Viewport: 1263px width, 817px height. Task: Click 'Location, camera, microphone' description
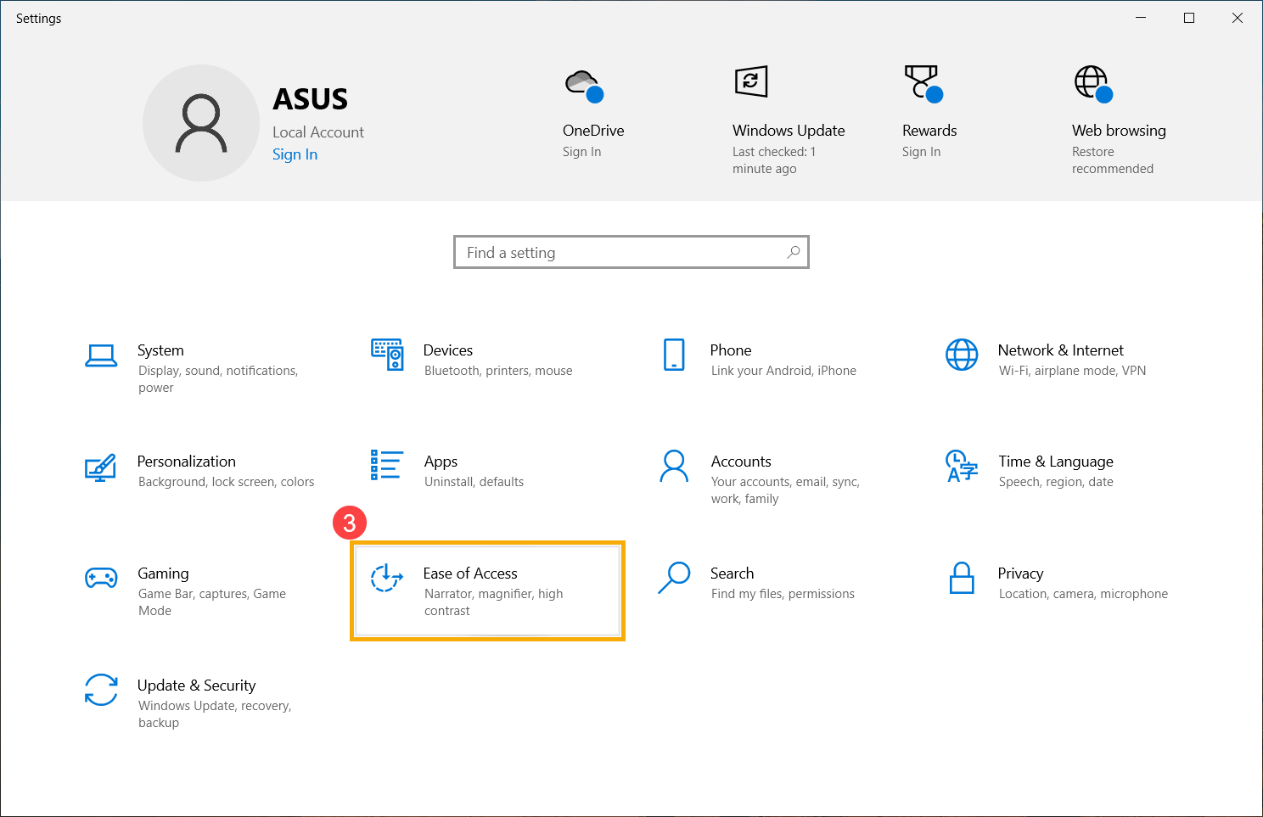pos(1083,594)
